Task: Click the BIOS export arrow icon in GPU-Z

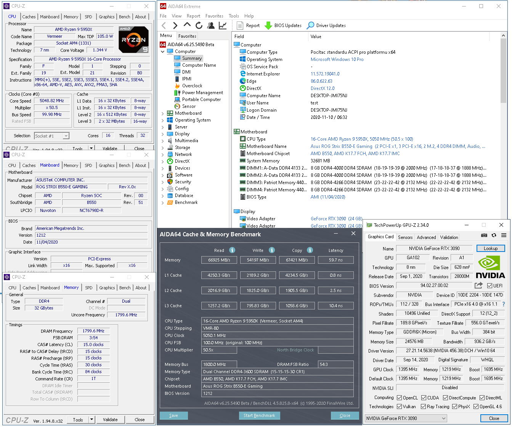Action: pyautogui.click(x=478, y=285)
